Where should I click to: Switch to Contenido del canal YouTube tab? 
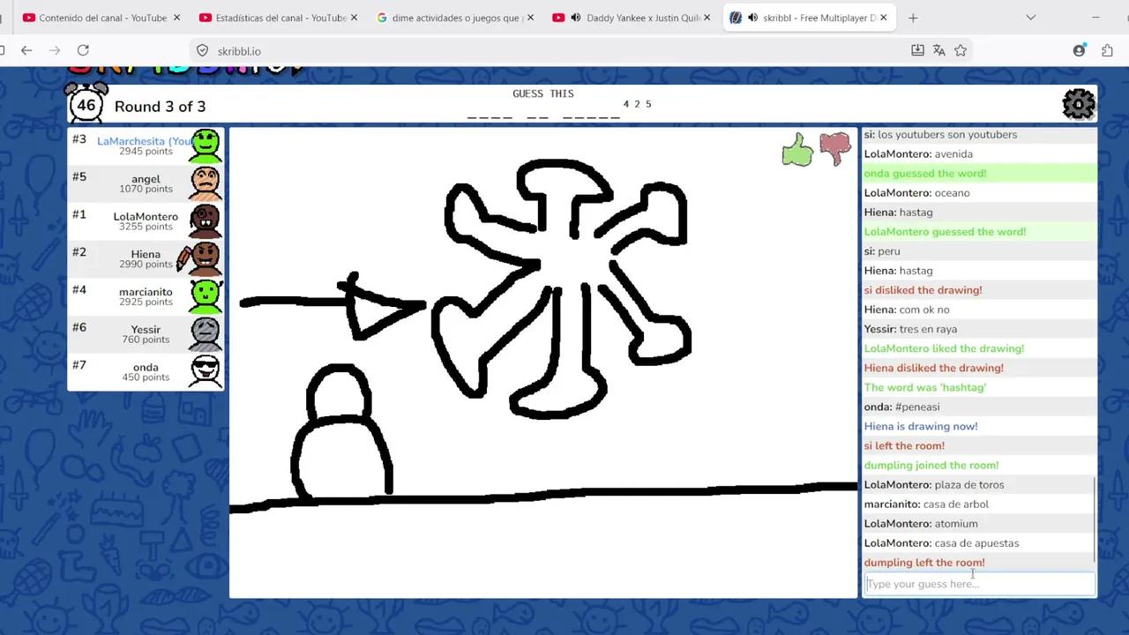click(101, 18)
